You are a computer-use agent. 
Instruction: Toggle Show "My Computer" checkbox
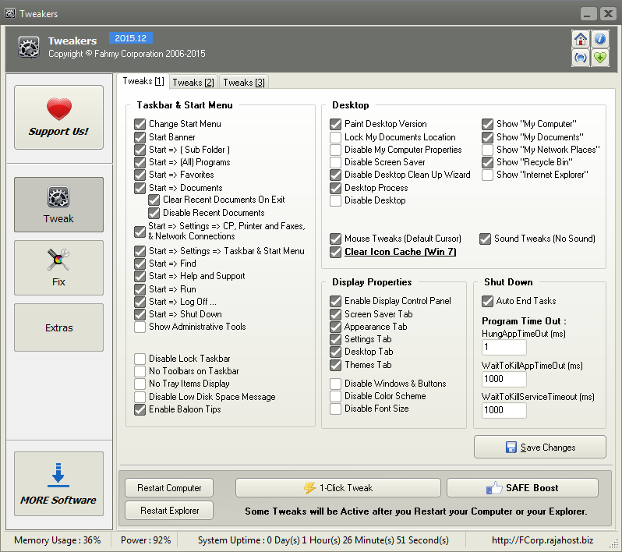point(487,124)
